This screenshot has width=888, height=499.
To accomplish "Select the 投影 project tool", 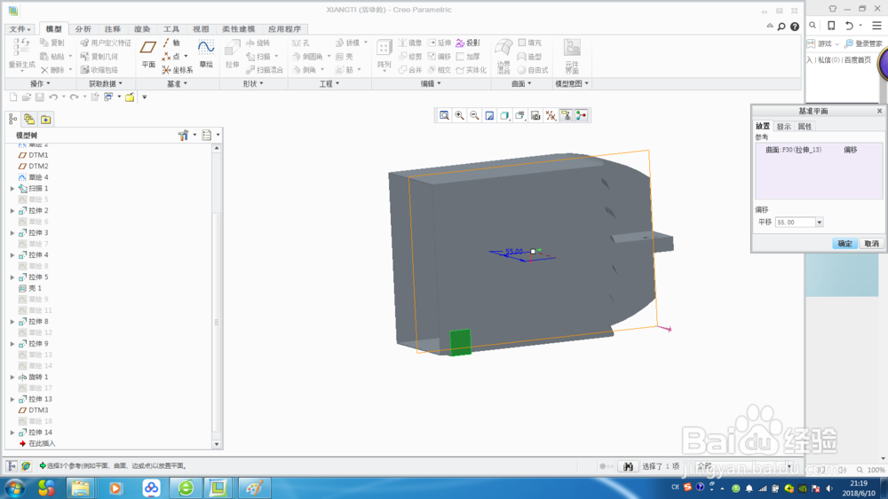I will point(468,43).
